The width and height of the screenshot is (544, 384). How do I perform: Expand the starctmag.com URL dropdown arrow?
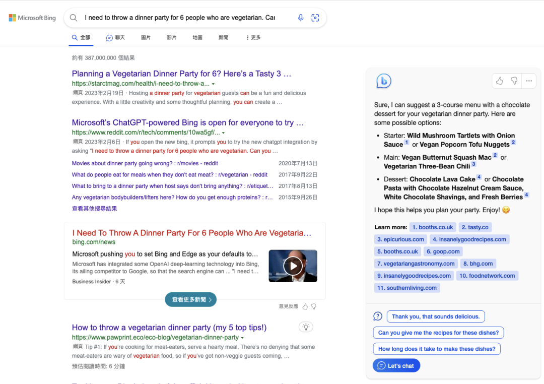click(213, 84)
